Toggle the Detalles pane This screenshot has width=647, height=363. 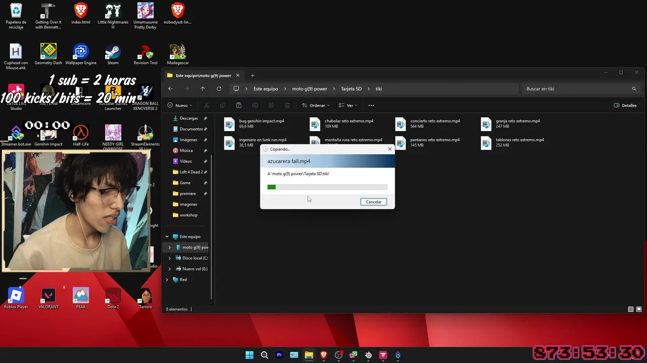pos(625,105)
